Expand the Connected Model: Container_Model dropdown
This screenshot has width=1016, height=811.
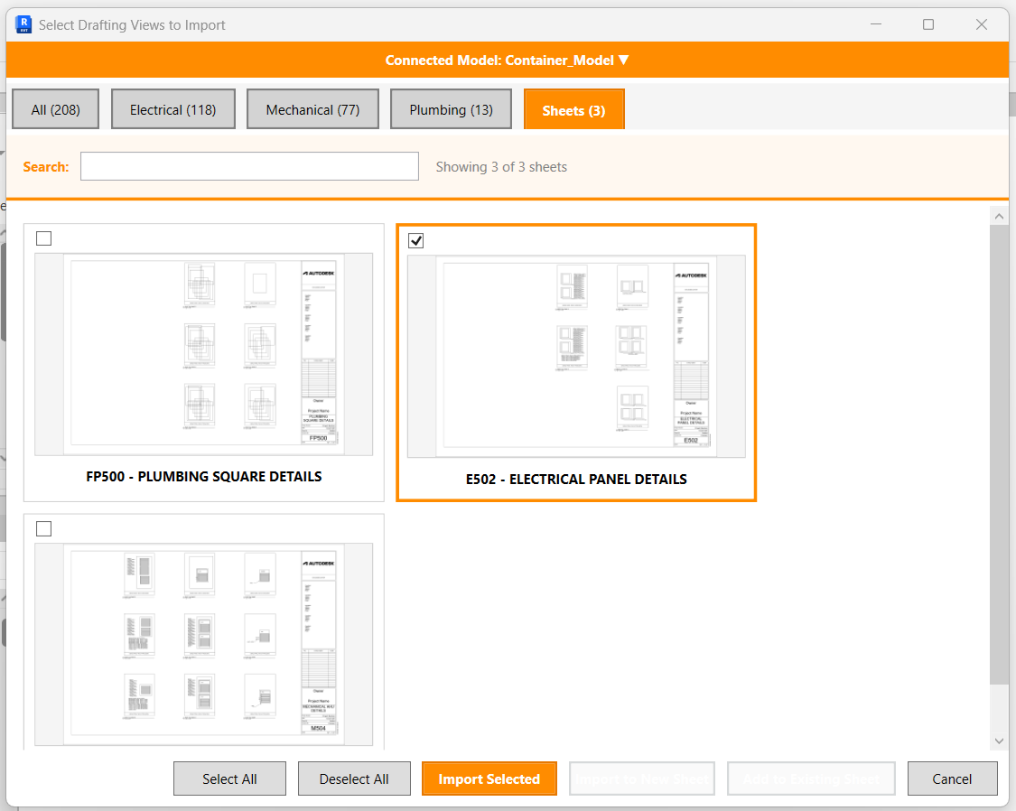(507, 61)
